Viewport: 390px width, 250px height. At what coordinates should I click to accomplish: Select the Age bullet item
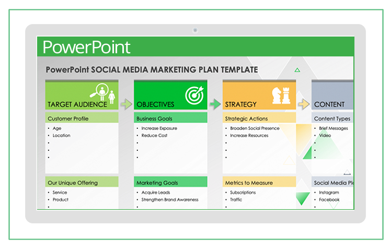pos(57,128)
